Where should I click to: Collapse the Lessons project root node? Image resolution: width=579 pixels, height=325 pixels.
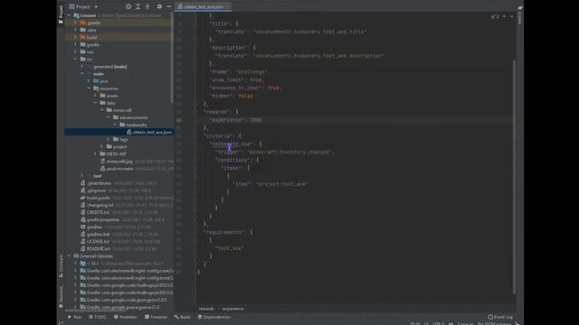(x=69, y=15)
